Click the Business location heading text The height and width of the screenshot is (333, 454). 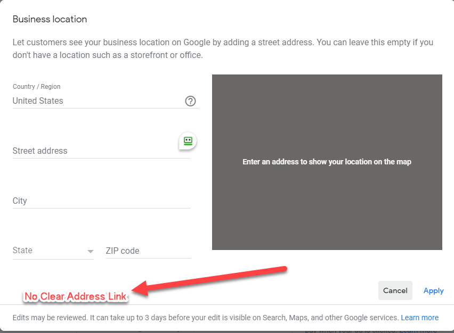pyautogui.click(x=50, y=19)
